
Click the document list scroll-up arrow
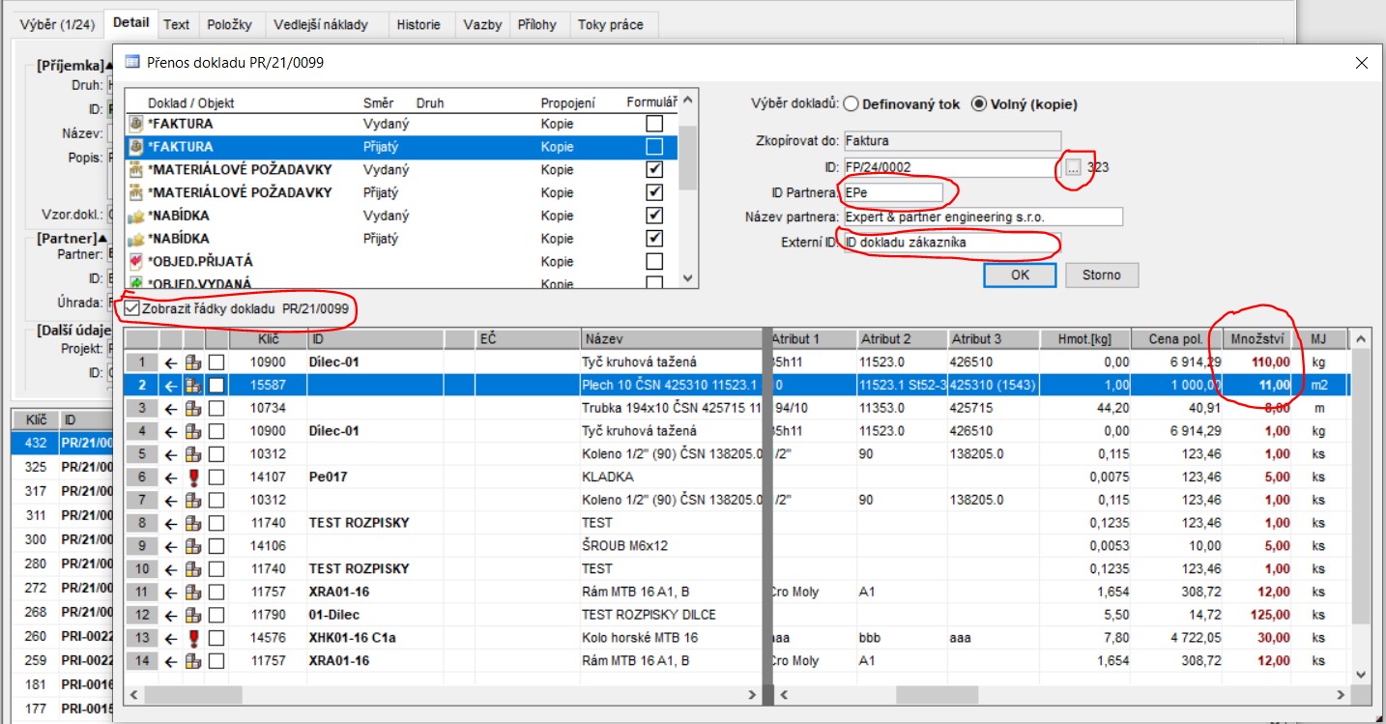[688, 100]
